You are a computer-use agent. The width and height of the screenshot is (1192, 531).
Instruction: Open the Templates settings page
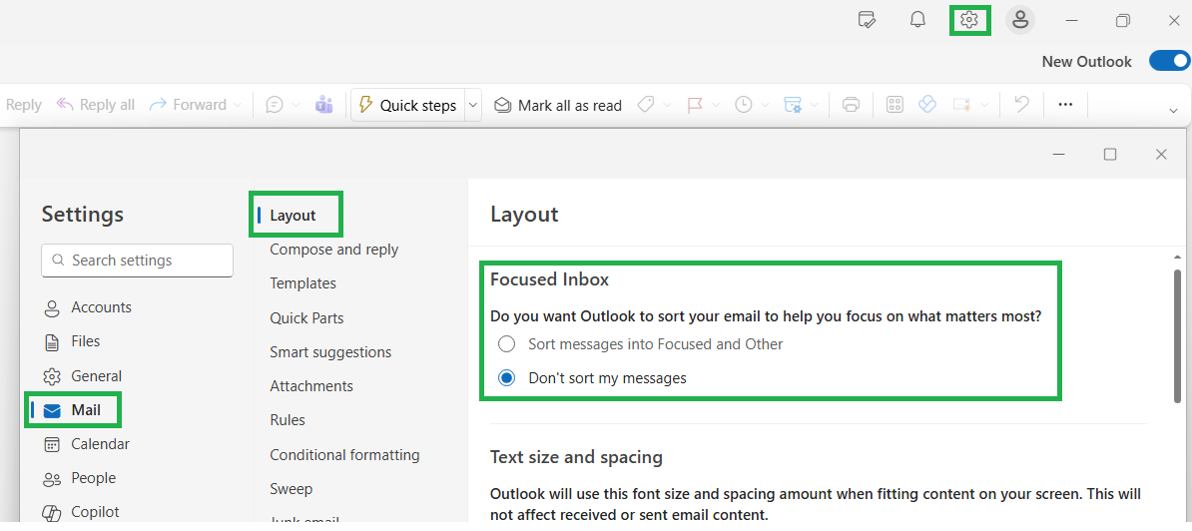(x=302, y=283)
